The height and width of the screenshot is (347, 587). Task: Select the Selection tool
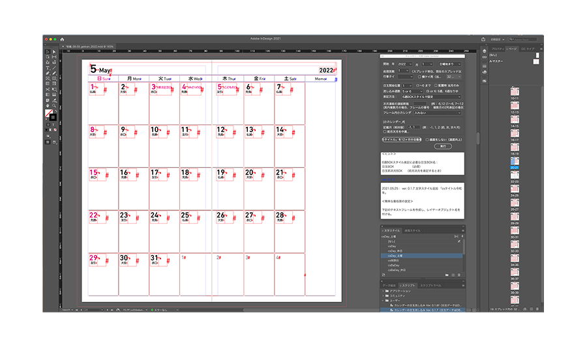(48, 51)
